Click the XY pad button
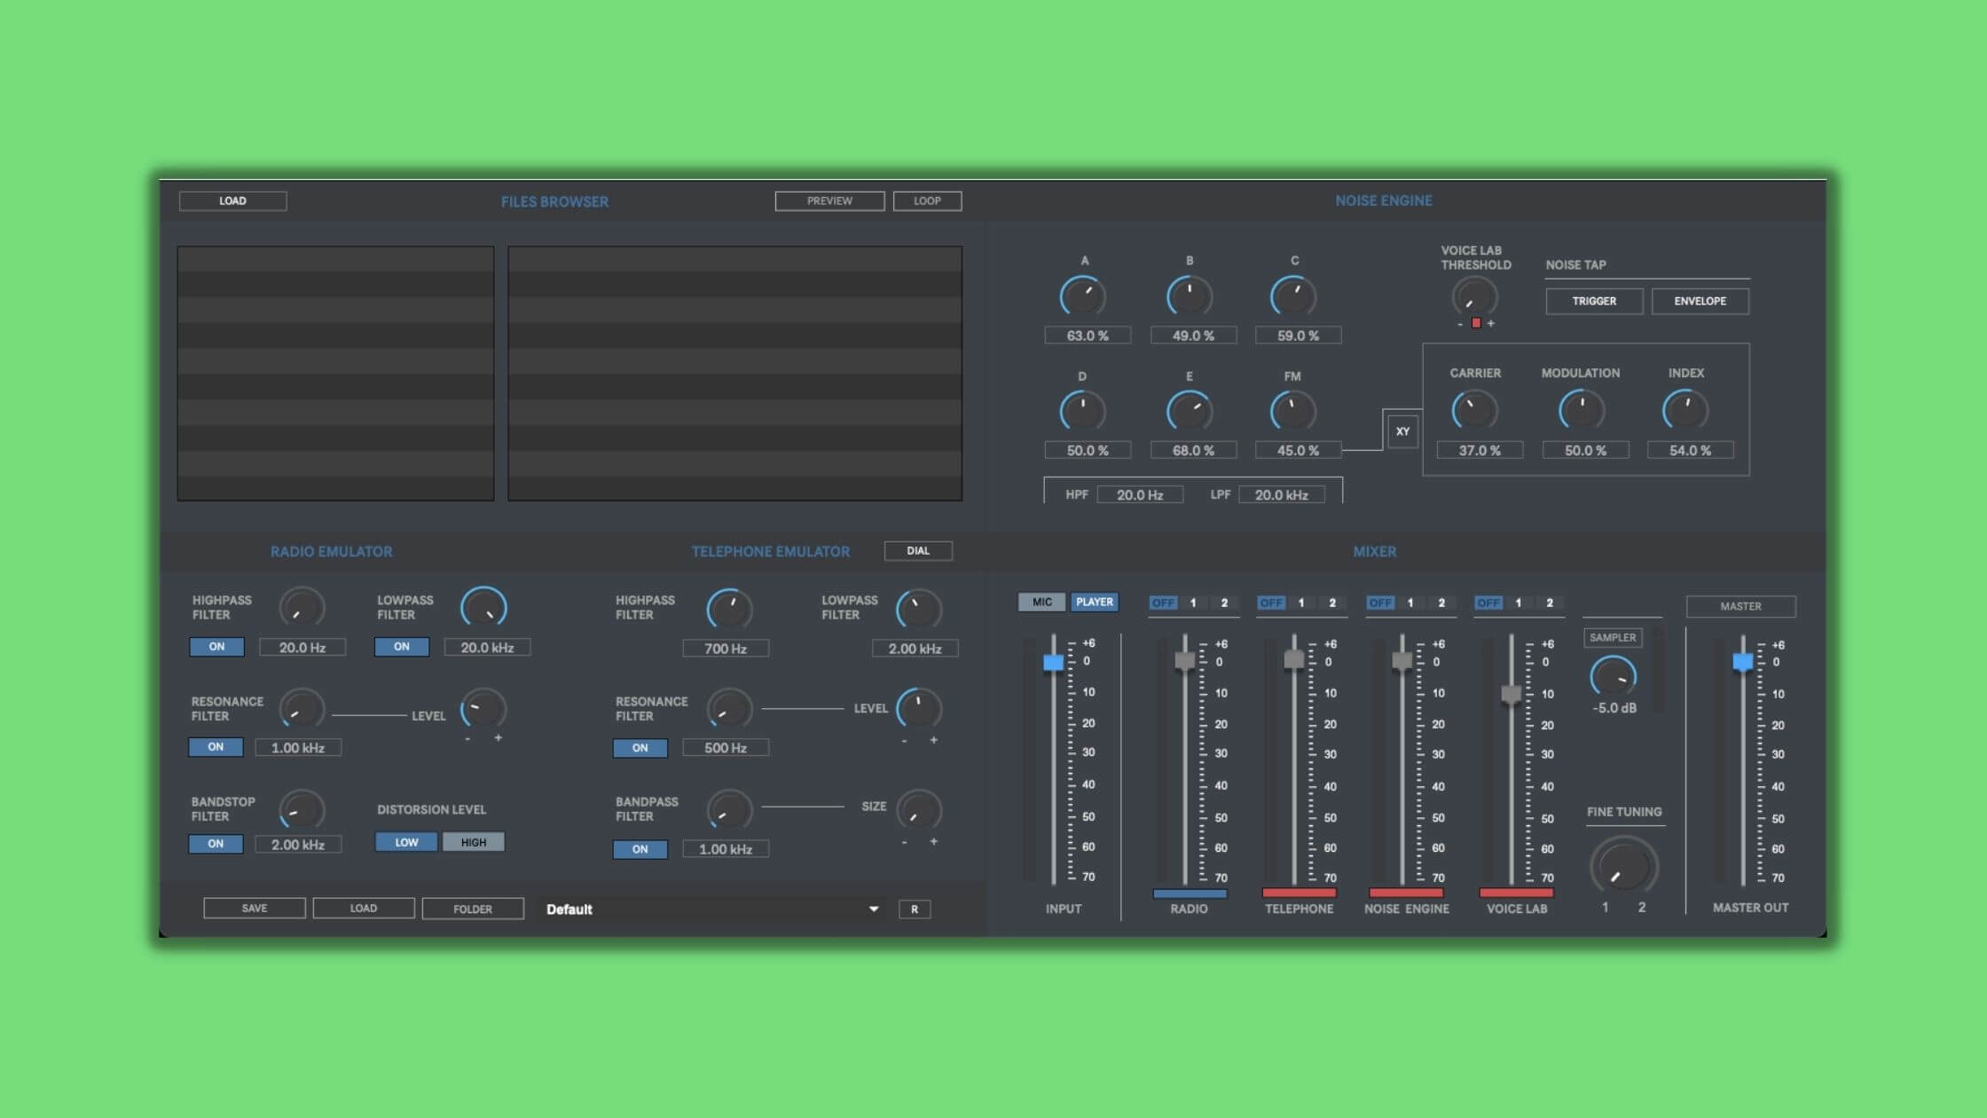1987x1118 pixels. tap(1402, 431)
